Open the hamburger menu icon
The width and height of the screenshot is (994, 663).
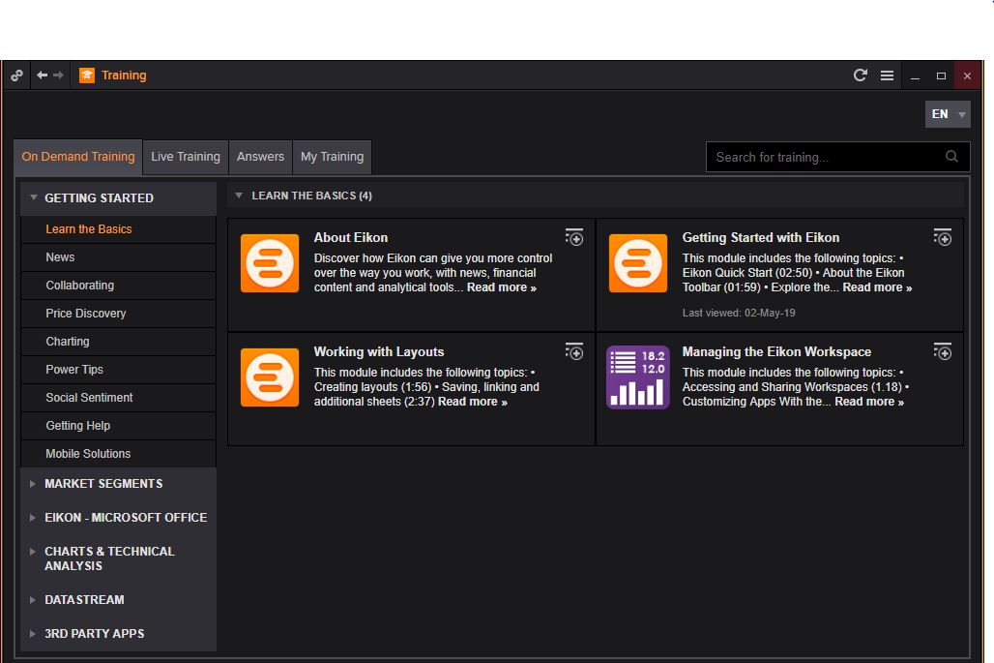[887, 75]
